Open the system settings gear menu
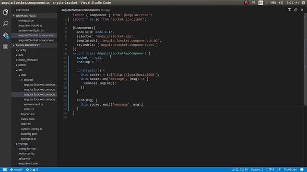The width and height of the screenshot is (307, 172). point(303,3)
